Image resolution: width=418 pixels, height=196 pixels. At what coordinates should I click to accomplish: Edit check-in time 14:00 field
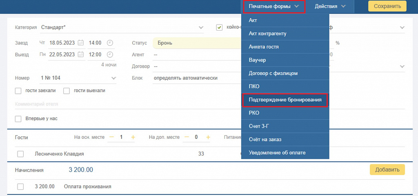pos(95,42)
